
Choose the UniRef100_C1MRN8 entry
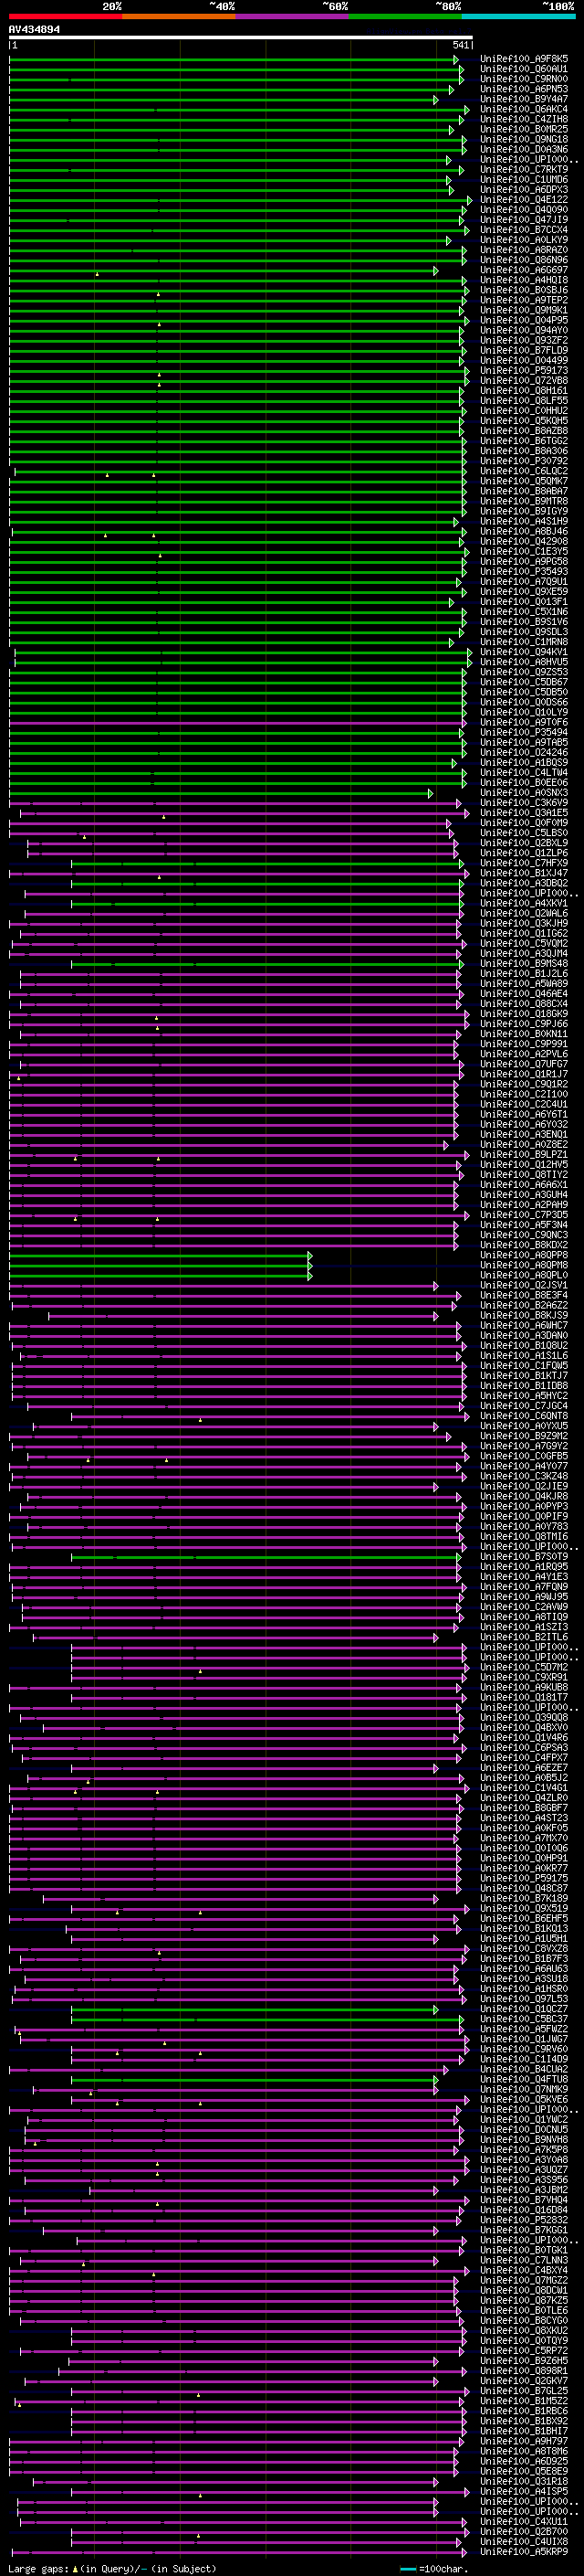tap(524, 642)
